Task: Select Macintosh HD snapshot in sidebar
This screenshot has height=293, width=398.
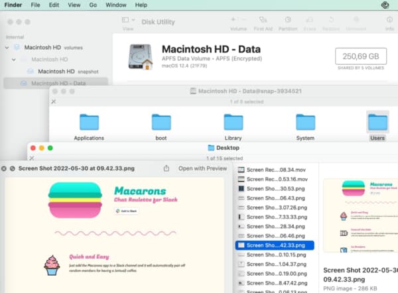Action: [x=62, y=72]
